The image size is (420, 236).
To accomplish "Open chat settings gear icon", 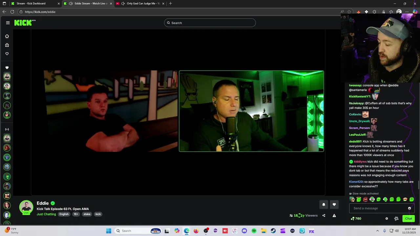I will (387, 219).
